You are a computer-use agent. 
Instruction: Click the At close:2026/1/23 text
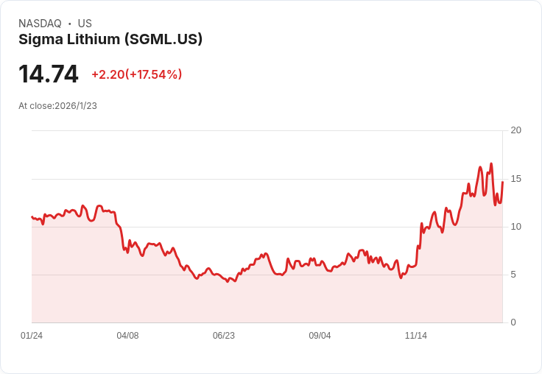(x=57, y=106)
